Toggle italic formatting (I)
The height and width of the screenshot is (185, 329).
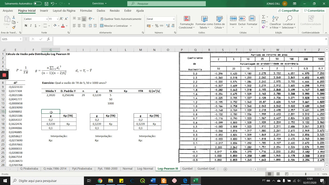[x=31, y=26]
